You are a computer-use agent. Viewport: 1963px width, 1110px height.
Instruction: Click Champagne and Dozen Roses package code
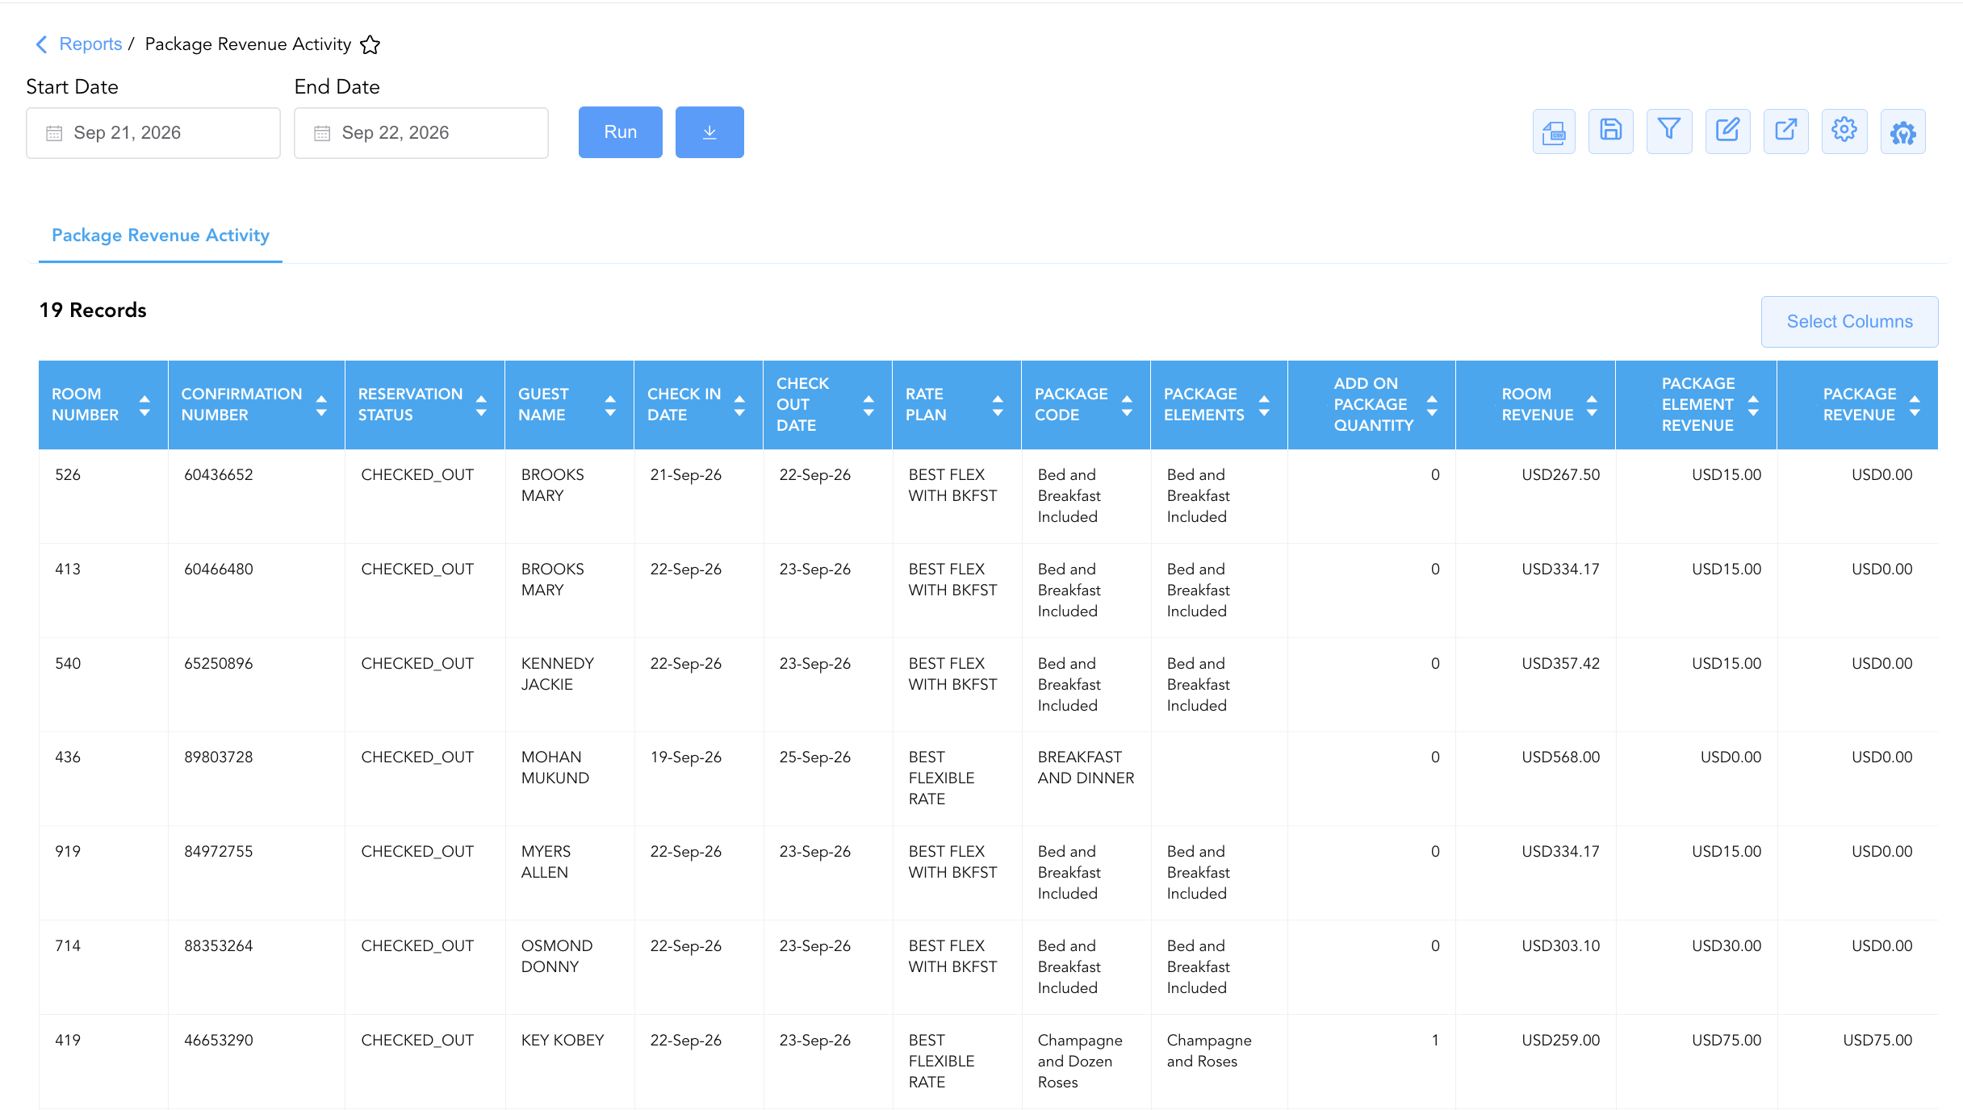(x=1080, y=1062)
